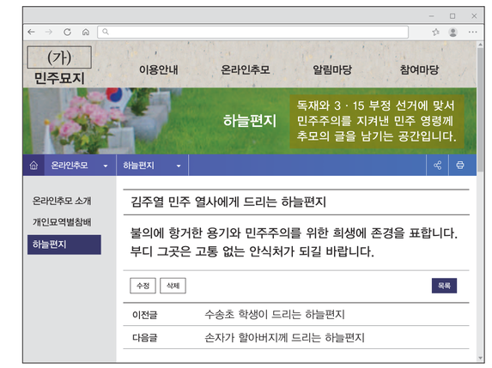492x368 pixels.
Task: Select 하늘편지 in sidebar
Action: (x=64, y=244)
